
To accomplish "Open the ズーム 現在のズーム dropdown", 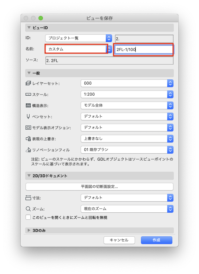I will 127,209.
